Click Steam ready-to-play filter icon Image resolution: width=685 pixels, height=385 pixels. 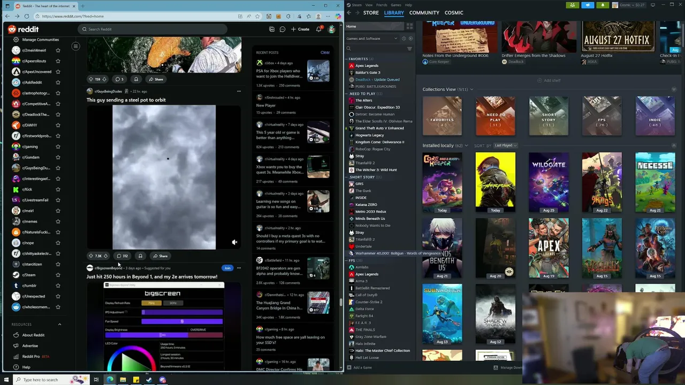[x=410, y=38]
